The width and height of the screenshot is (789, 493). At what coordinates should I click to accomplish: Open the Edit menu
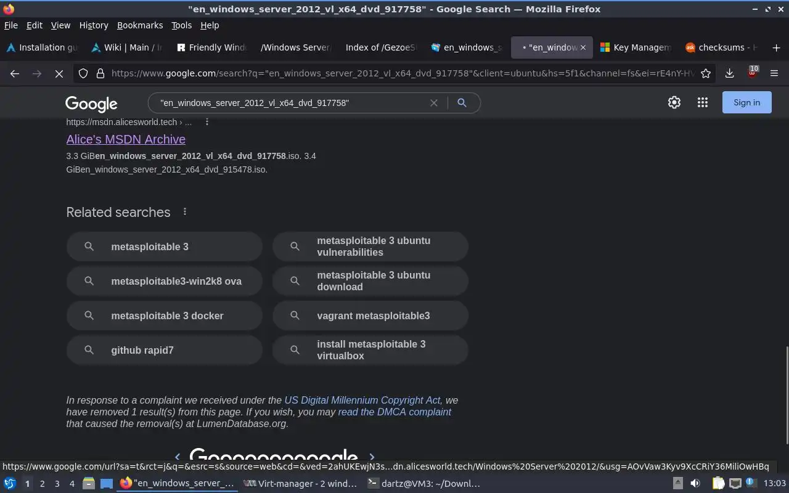(x=35, y=25)
